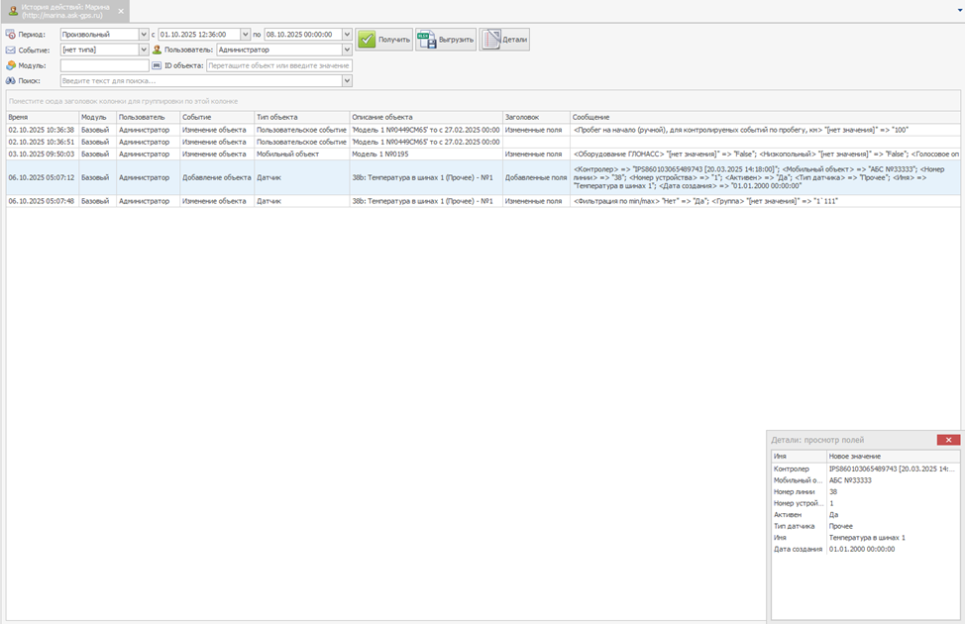Open the Пользователь dropdown showing Администратор

pos(347,50)
